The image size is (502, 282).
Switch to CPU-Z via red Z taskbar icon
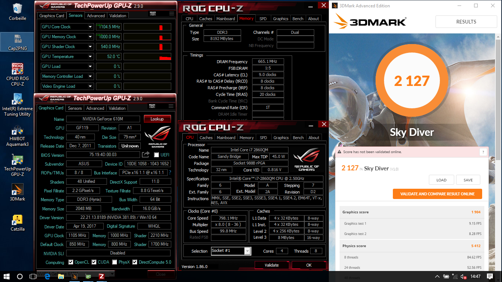point(102,276)
